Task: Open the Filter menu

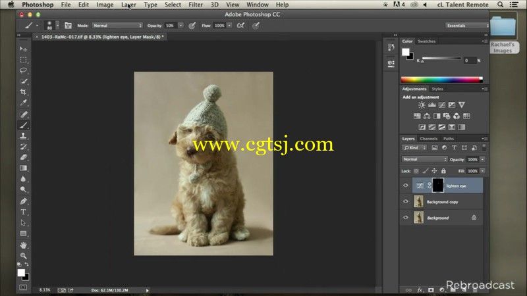Action: click(196, 5)
